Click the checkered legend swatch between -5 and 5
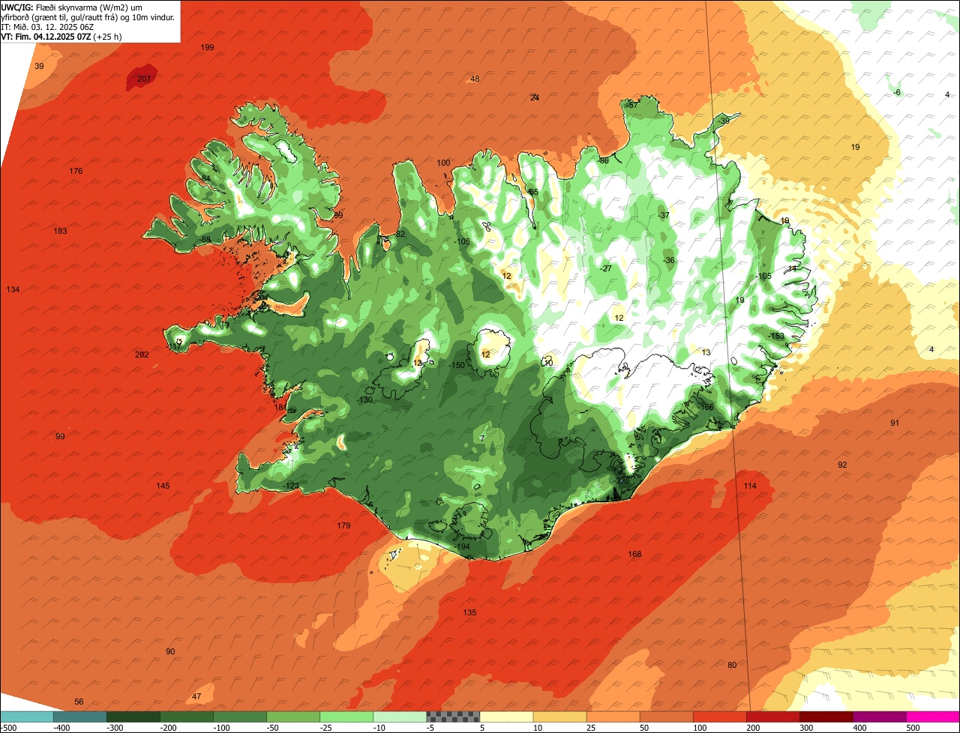Image resolution: width=960 pixels, height=733 pixels. pos(453,717)
